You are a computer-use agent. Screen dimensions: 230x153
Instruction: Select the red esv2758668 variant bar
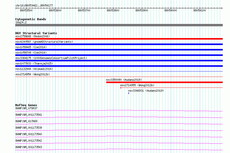(119, 39)
